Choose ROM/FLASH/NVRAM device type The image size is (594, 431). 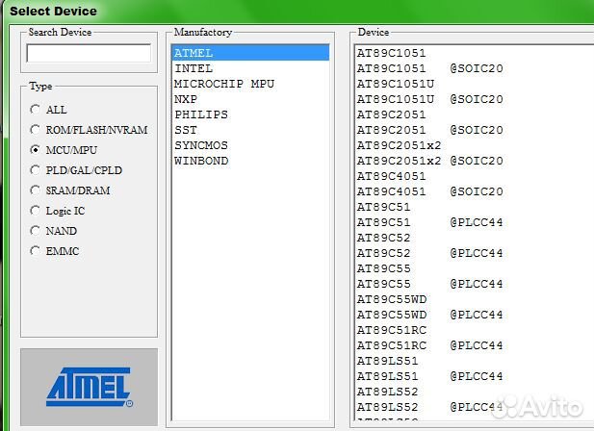point(36,130)
